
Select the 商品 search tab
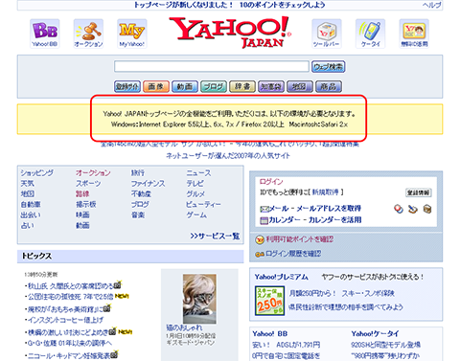[x=329, y=86]
